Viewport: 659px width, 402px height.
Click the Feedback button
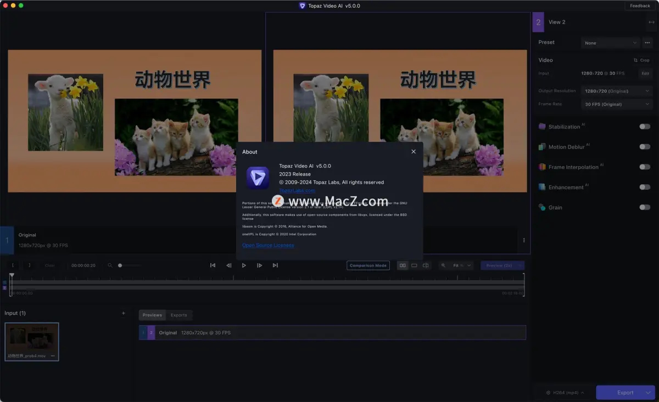point(640,5)
